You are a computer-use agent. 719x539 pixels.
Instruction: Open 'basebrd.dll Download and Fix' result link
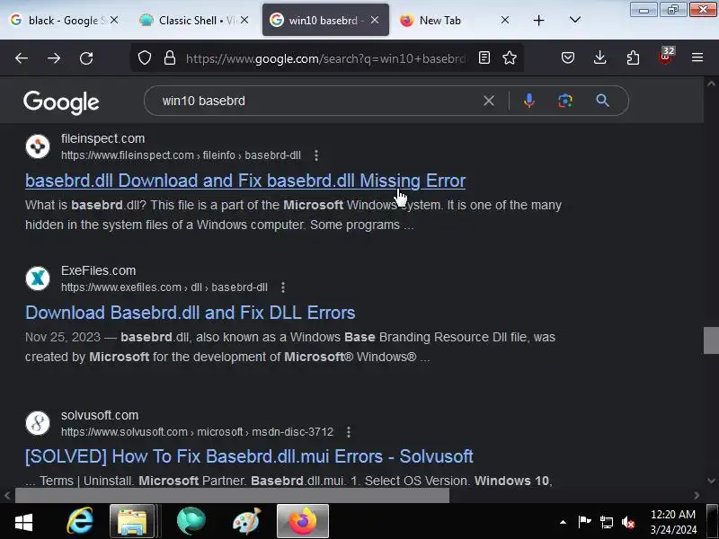[245, 181]
